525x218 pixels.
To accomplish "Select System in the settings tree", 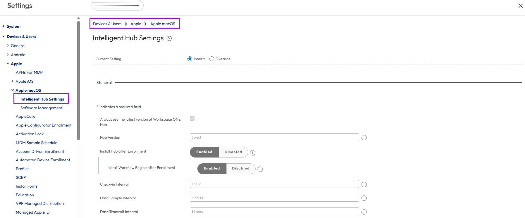I will point(13,26).
